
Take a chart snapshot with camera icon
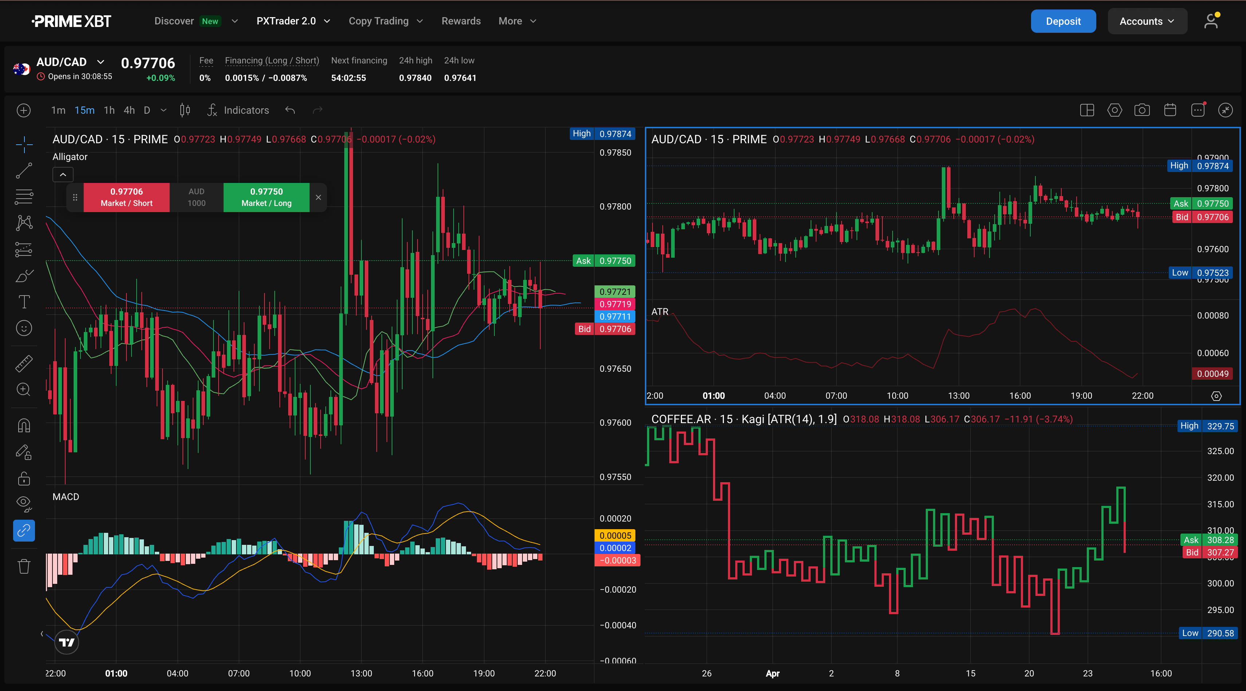coord(1142,110)
